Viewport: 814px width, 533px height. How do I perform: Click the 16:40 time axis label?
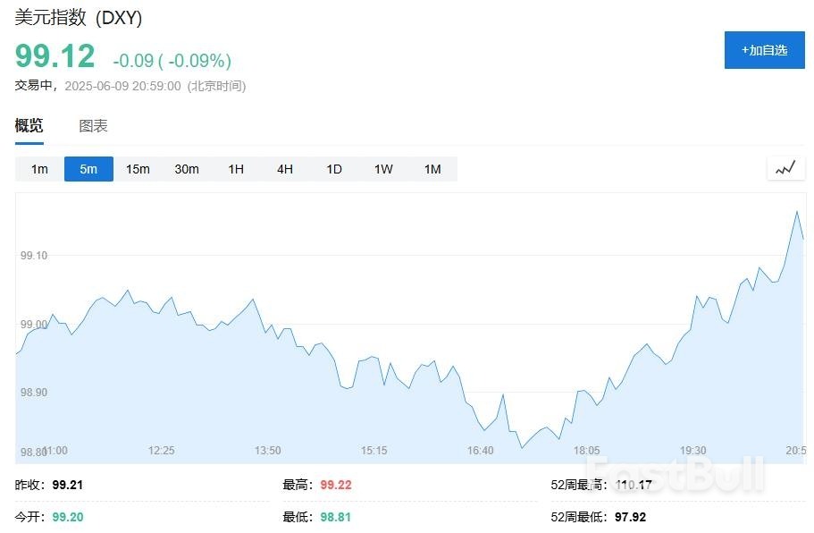480,451
